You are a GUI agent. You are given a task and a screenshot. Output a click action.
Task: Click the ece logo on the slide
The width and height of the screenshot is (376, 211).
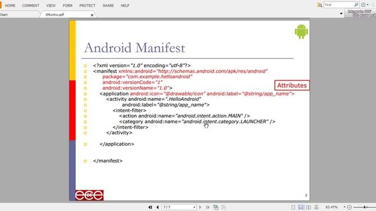point(89,195)
